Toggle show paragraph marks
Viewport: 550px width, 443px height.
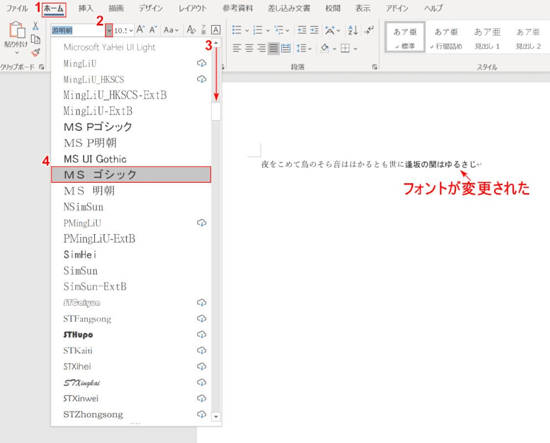coord(369,30)
